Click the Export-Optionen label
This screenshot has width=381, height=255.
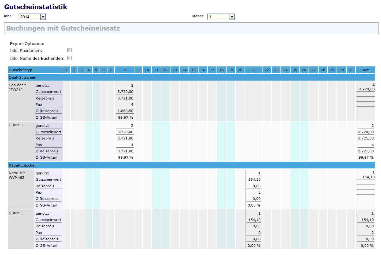(x=27, y=44)
